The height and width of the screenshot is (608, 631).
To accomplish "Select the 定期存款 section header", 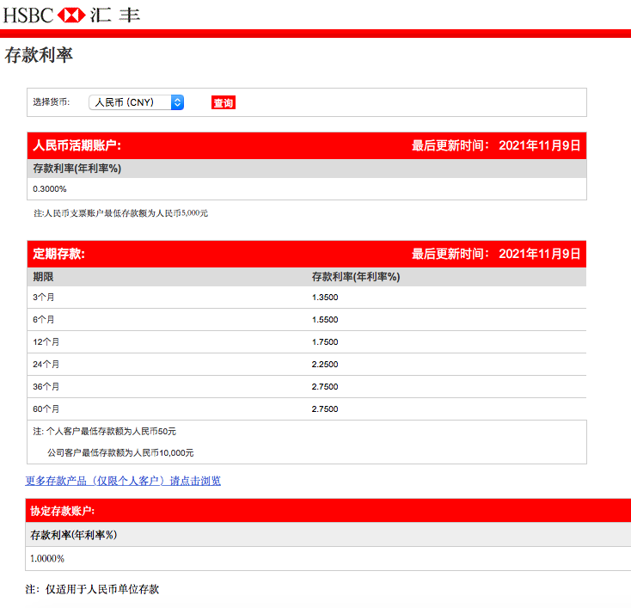I will click(58, 254).
